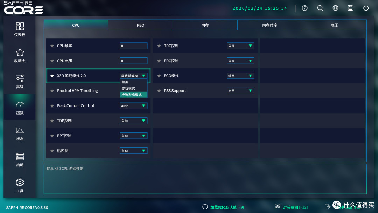Switch to the 内存 tab
The width and height of the screenshot is (378, 213).
pos(205,25)
